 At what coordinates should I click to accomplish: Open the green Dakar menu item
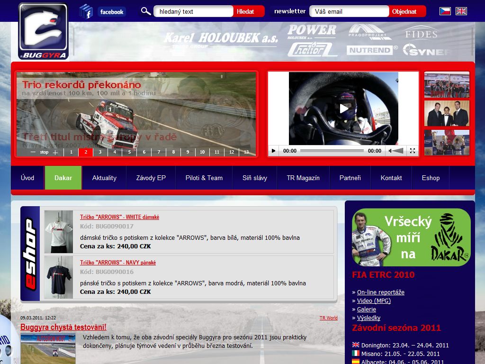(x=63, y=178)
